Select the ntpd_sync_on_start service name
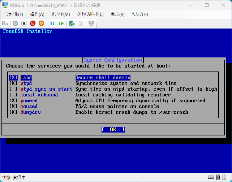The height and width of the screenshot is (182, 232). coord(47,89)
